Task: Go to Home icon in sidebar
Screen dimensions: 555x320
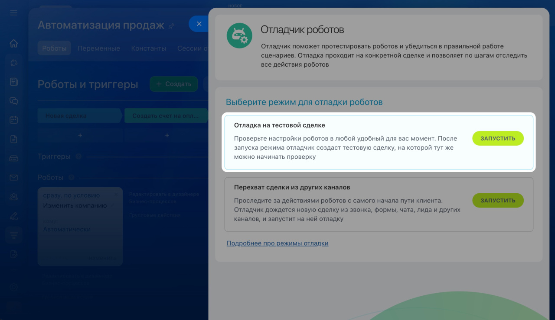Action: 14,43
